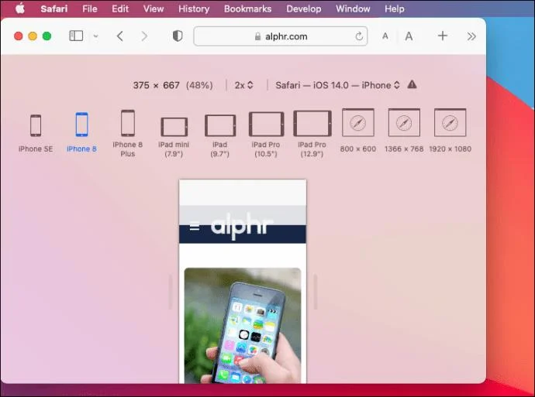Select the iPhone 8 Plus device preset
Image resolution: width=535 pixels, height=397 pixels.
[x=128, y=133]
